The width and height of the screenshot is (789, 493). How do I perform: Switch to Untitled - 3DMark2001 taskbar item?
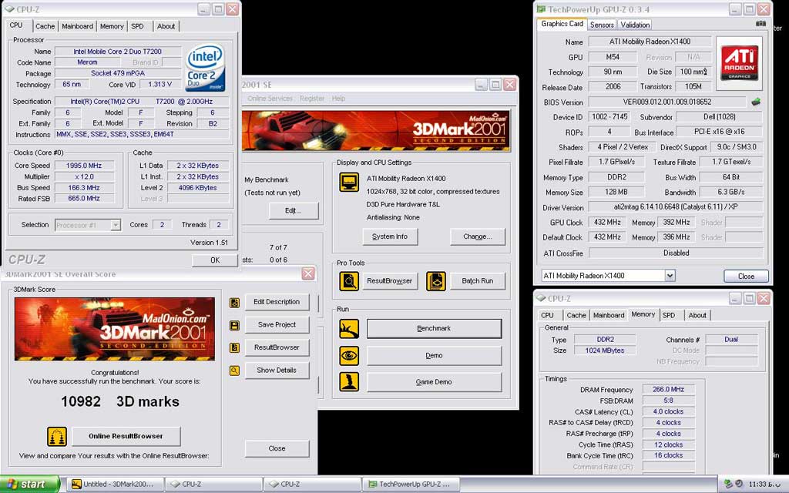(x=116, y=484)
